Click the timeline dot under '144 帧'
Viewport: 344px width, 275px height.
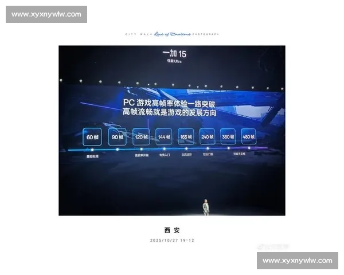point(164,149)
